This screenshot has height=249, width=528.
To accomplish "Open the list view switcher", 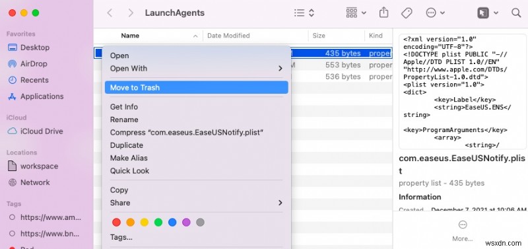I will point(304,13).
